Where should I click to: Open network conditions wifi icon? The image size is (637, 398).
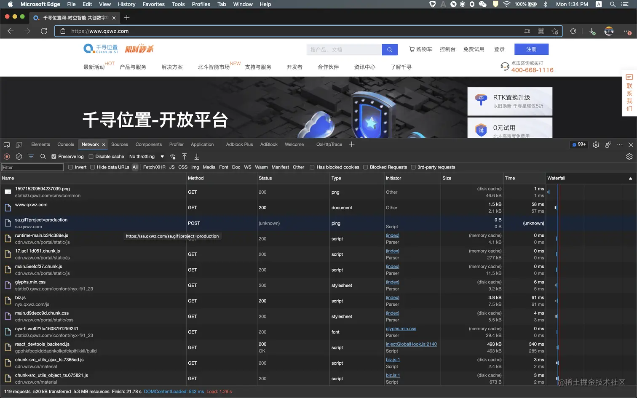[172, 156]
